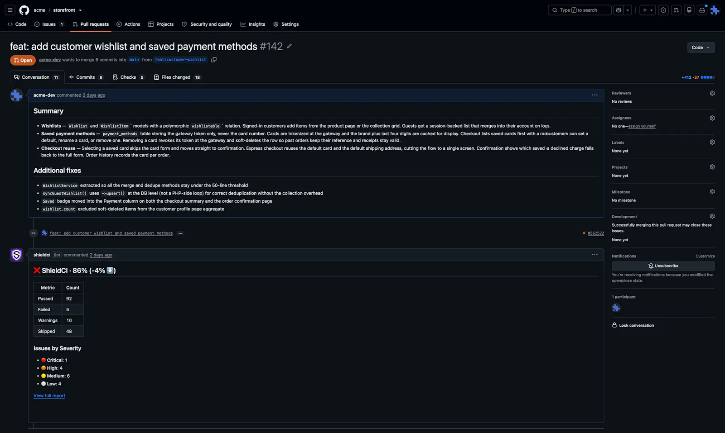Expand the commit message ellipsis
The image size is (725, 433).
pyautogui.click(x=180, y=233)
